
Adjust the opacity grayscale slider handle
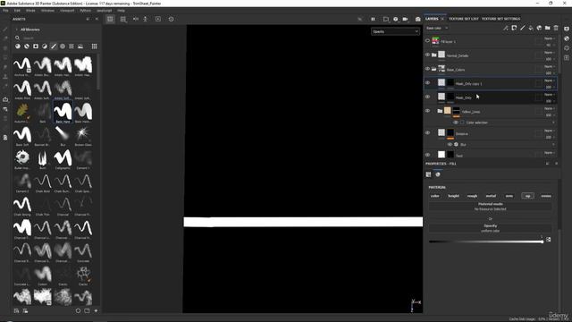tap(543, 241)
